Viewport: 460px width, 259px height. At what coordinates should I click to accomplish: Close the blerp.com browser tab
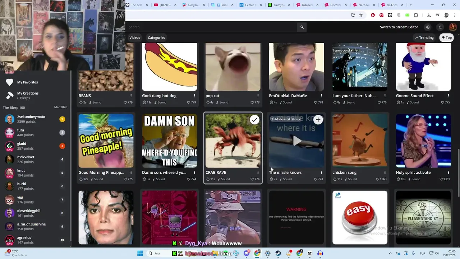click(374, 5)
